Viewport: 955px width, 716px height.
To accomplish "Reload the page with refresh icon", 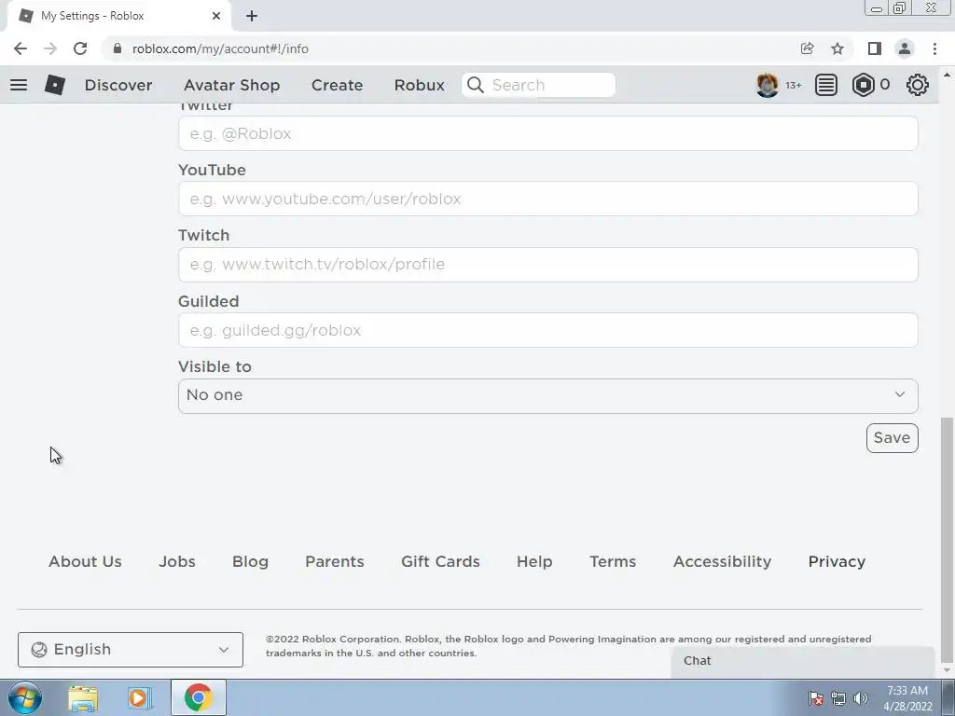I will (80, 48).
